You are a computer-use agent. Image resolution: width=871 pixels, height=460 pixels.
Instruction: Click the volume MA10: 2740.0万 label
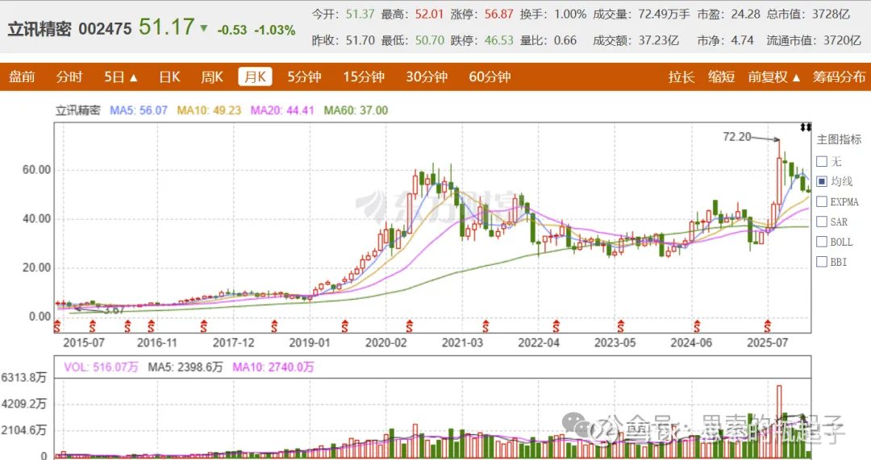[x=273, y=367]
